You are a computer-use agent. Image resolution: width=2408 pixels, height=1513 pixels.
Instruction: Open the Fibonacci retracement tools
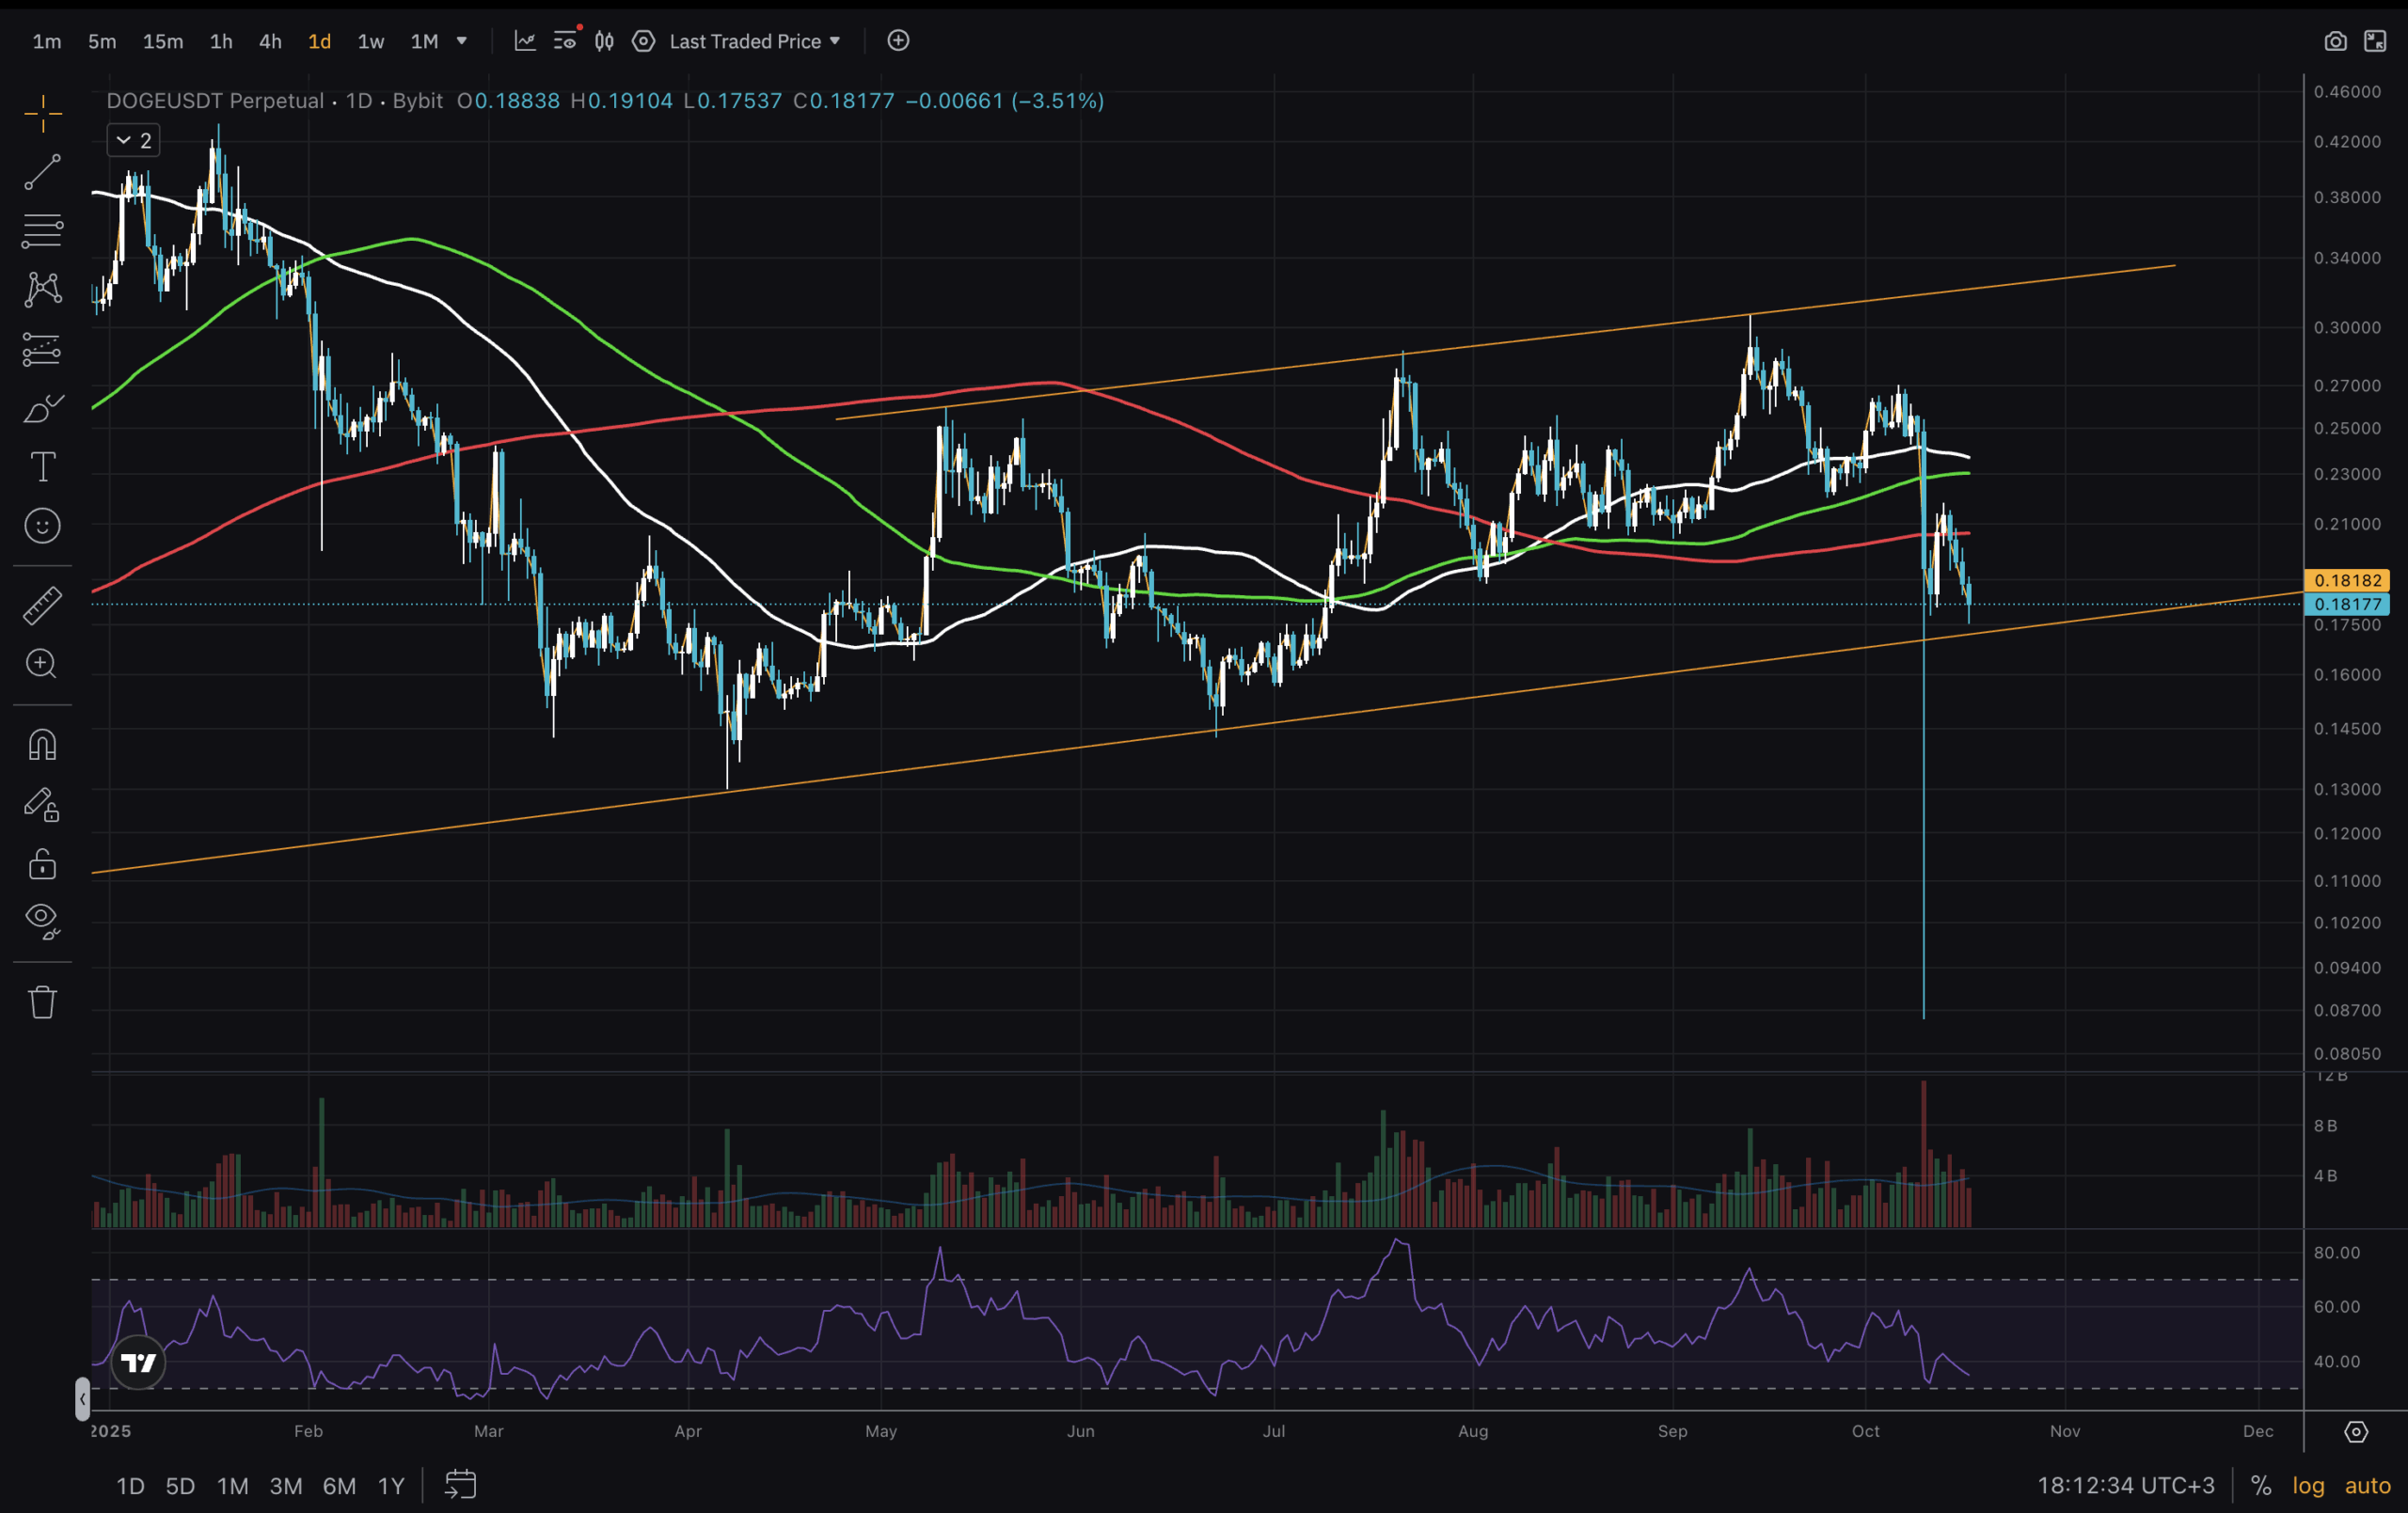[42, 231]
